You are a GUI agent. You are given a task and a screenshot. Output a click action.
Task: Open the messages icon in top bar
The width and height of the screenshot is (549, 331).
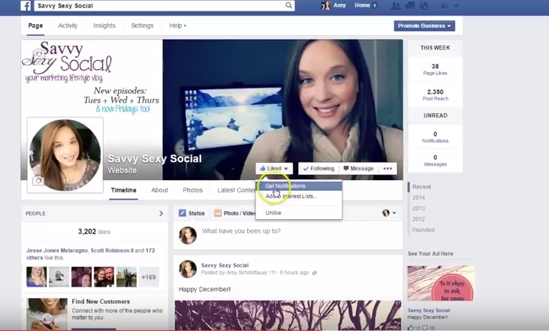409,5
